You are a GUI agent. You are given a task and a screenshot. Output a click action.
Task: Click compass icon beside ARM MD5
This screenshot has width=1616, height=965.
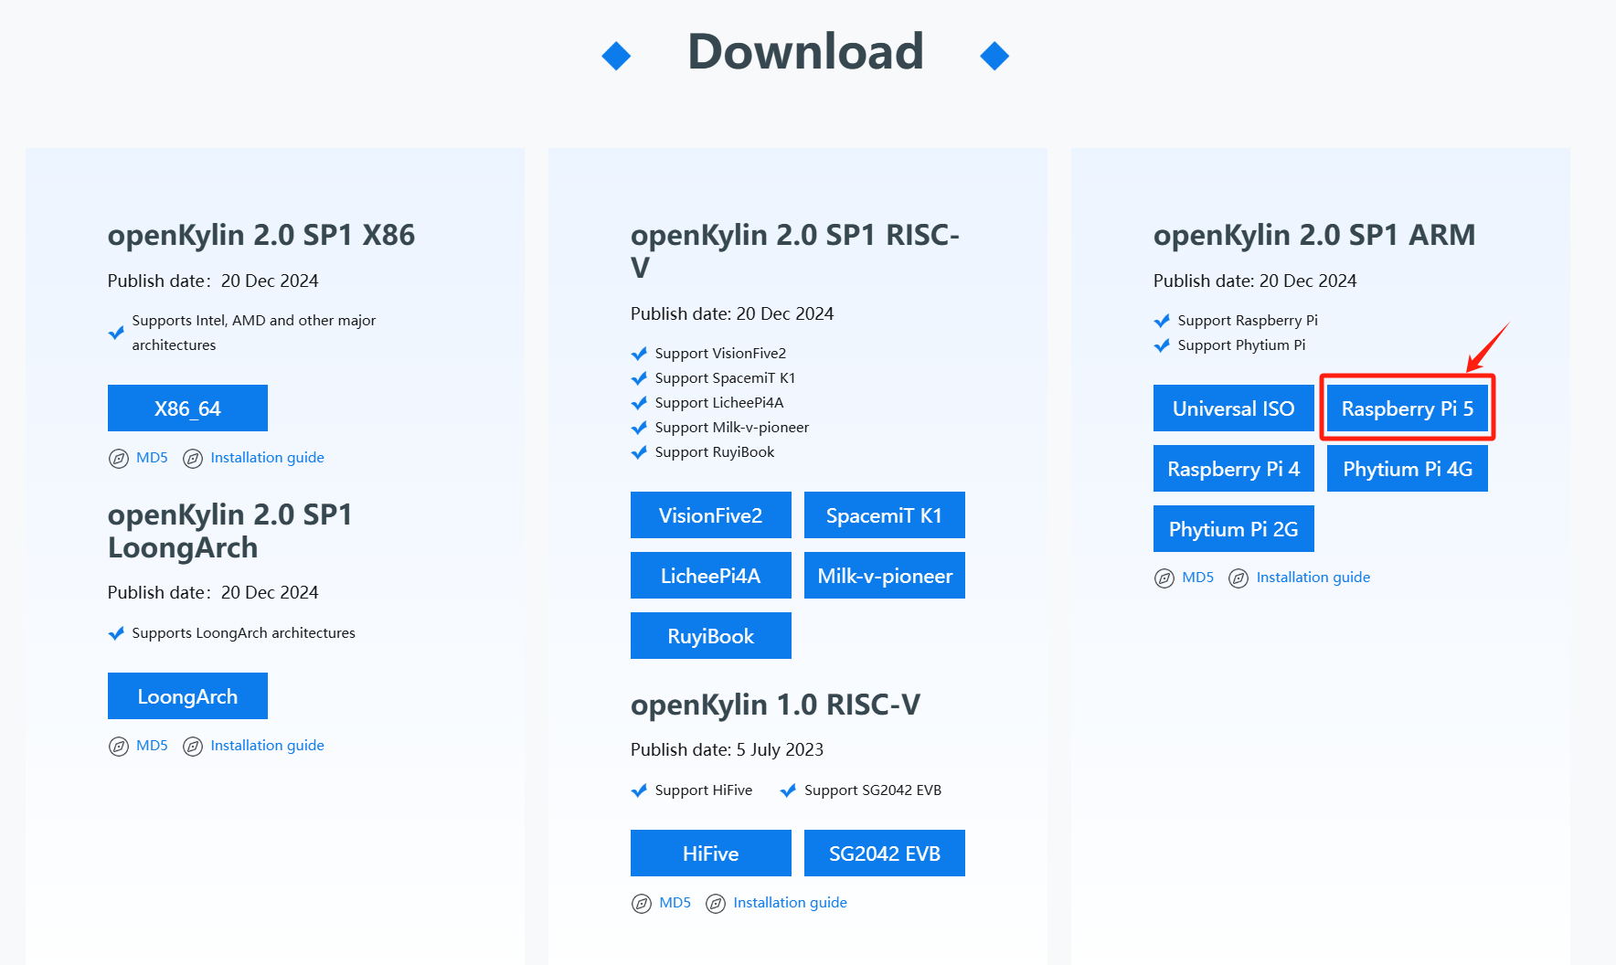pos(1164,578)
